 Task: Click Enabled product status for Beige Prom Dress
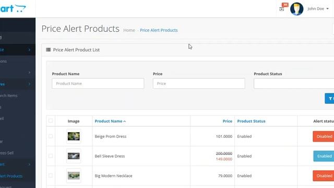pyautogui.click(x=244, y=136)
